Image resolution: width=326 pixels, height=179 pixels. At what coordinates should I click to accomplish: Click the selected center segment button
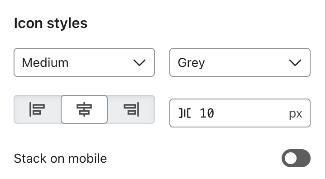(84, 109)
